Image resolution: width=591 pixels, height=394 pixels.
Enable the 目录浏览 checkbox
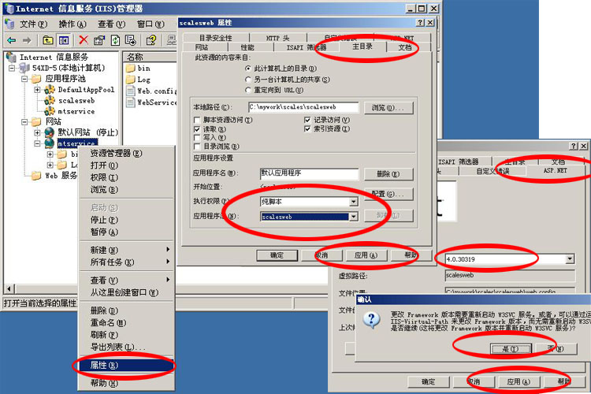[x=197, y=147]
